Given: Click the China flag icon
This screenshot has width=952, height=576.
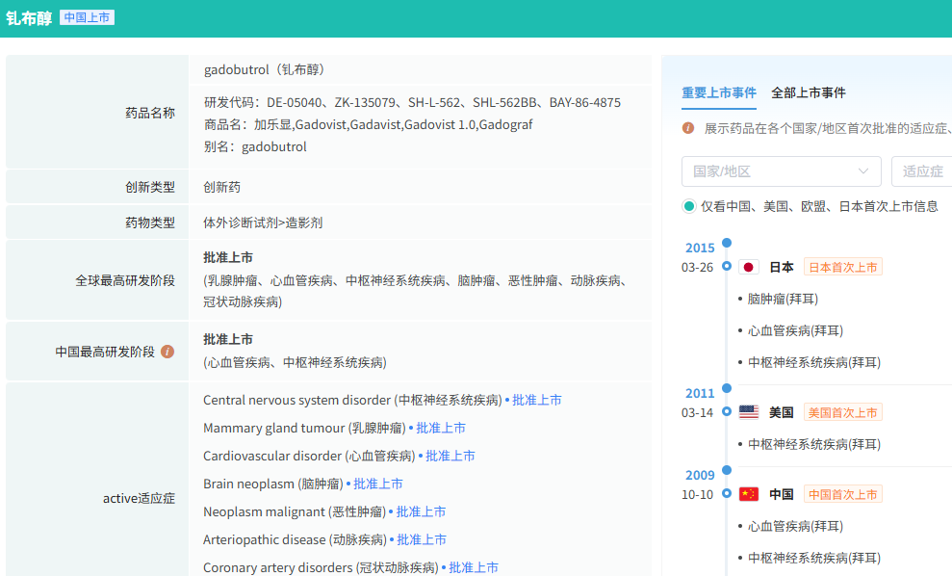Looking at the screenshot, I should [749, 494].
